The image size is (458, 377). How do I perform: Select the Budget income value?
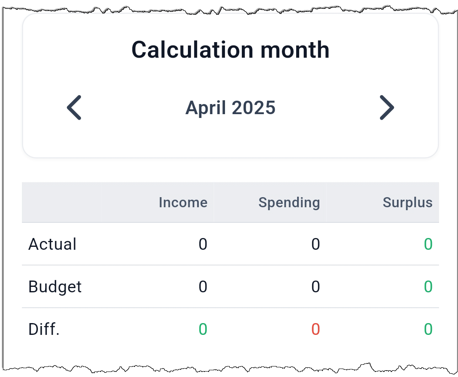point(203,286)
